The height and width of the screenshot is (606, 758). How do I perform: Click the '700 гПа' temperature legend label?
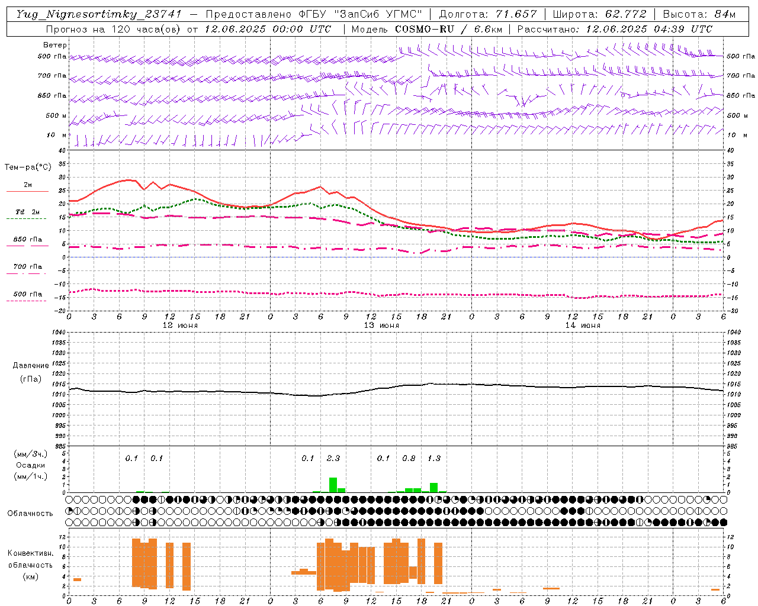27,266
